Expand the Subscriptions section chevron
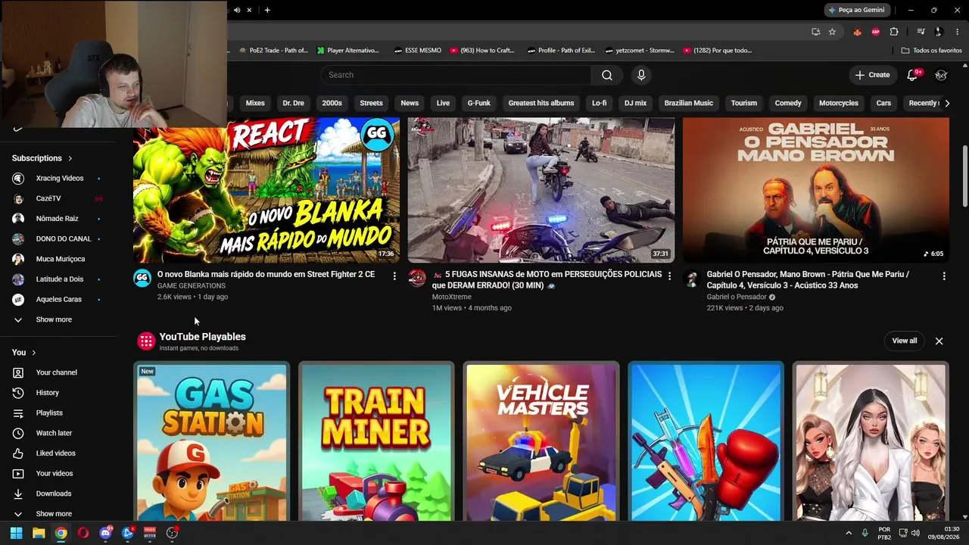Image resolution: width=969 pixels, height=545 pixels. click(70, 158)
